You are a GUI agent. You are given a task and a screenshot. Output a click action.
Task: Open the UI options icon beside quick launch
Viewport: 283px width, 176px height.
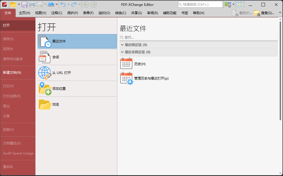tap(228, 4)
